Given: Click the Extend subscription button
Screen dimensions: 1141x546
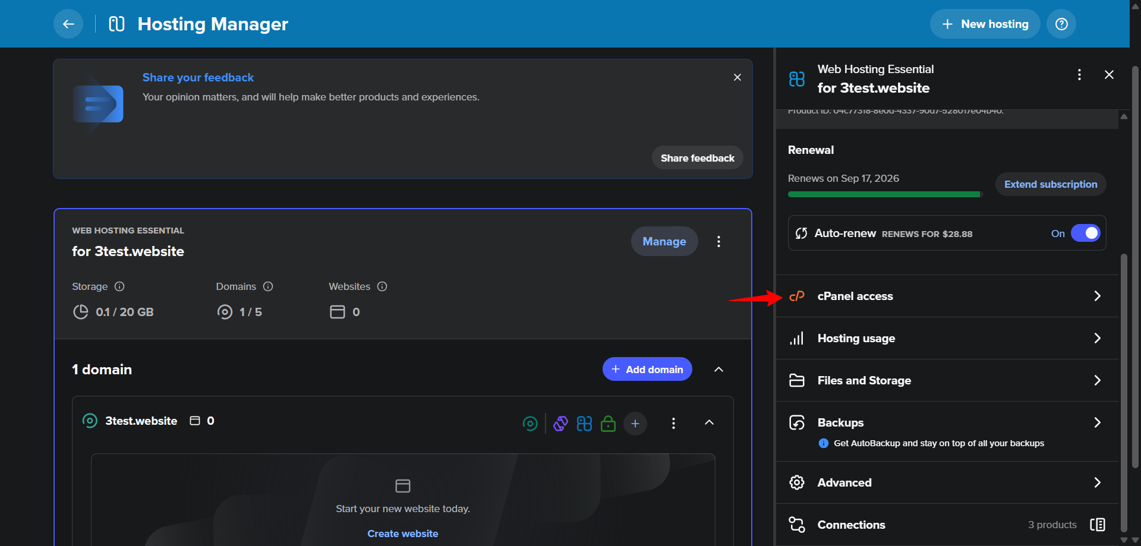Looking at the screenshot, I should (x=1051, y=184).
